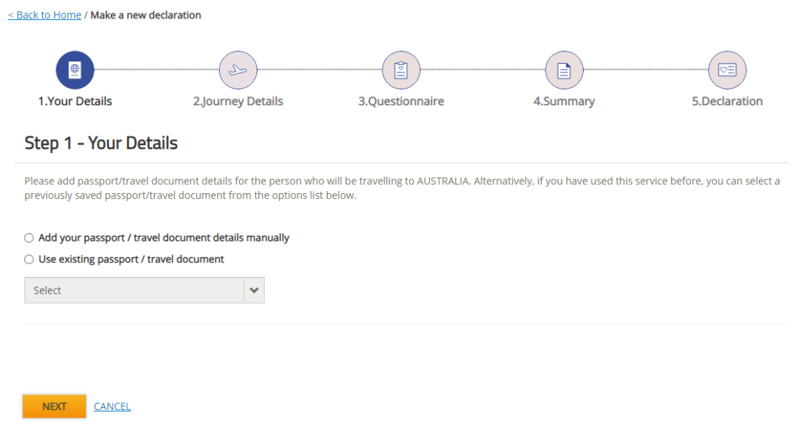Click the CANCEL link
799x430 pixels.
[112, 406]
